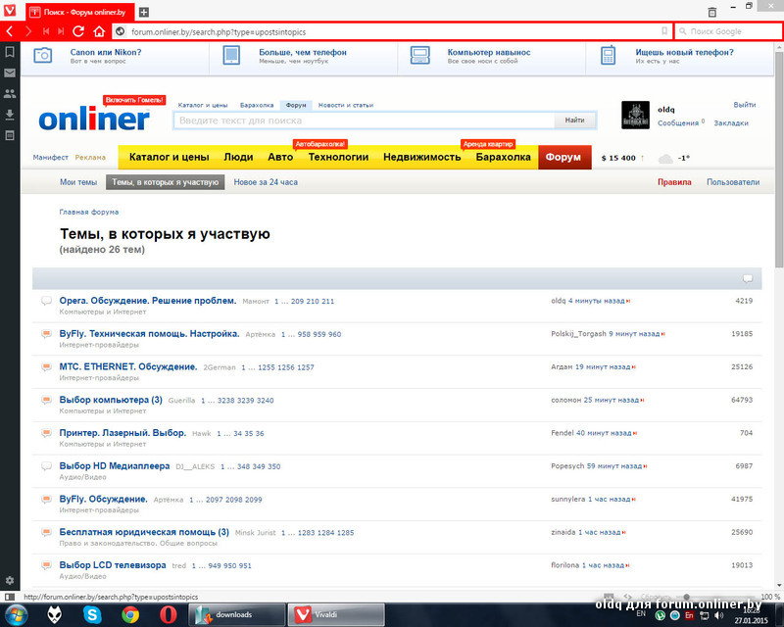
Task: Open topic Opera. Обсуждение. Решение проблем.
Action: [148, 301]
